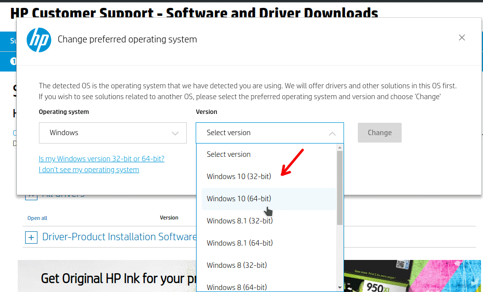Open 'Is my Windows version 32-bit or 64-bit?' link
Viewport: 483px width, 292px height.
pyautogui.click(x=102, y=159)
